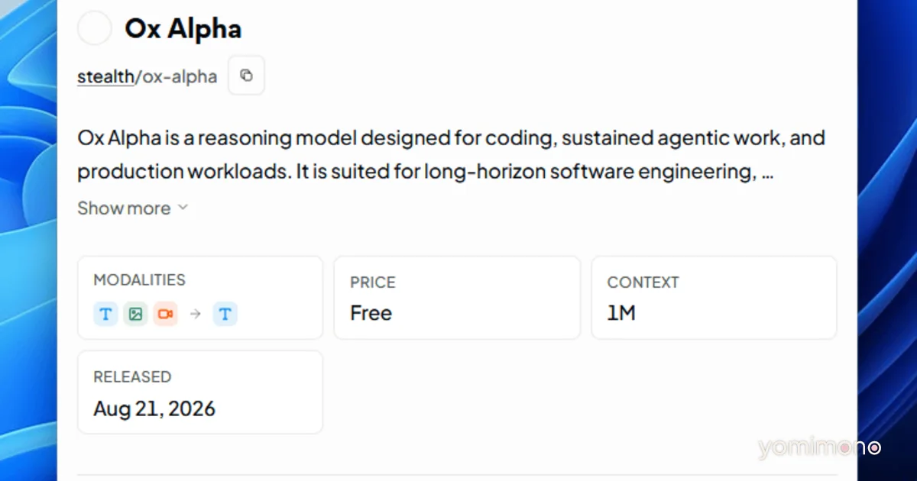917x481 pixels.
Task: Click the yomimono watermark logo
Action: pos(819,448)
